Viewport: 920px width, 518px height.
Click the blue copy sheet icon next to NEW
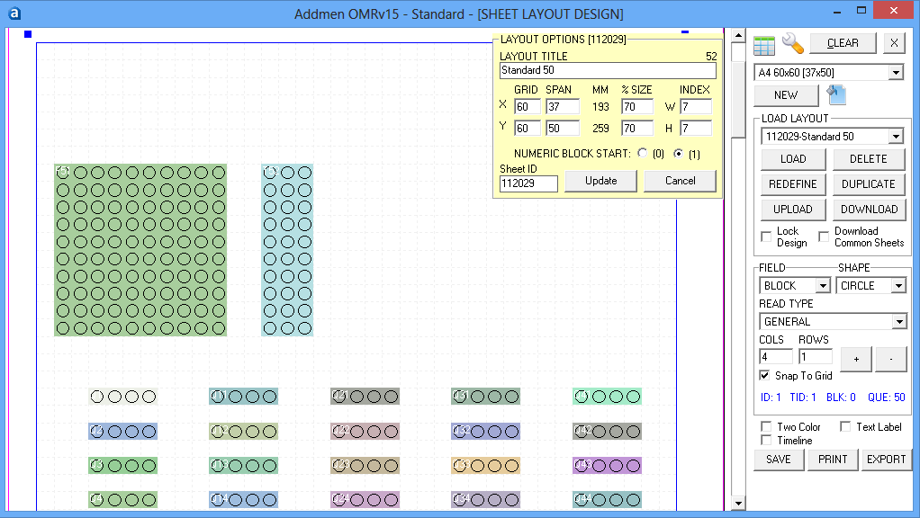tap(836, 94)
